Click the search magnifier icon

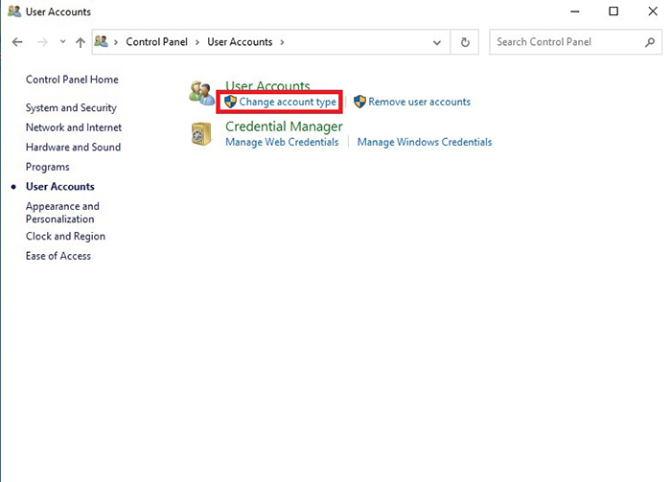649,42
